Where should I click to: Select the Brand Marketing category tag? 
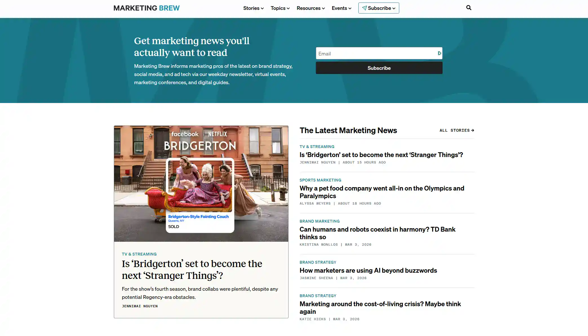[x=319, y=221]
